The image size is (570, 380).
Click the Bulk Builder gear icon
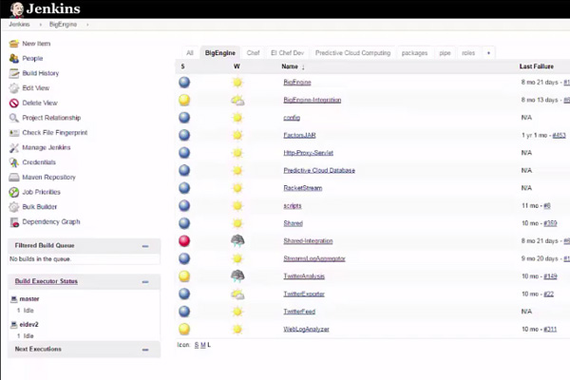(14, 207)
